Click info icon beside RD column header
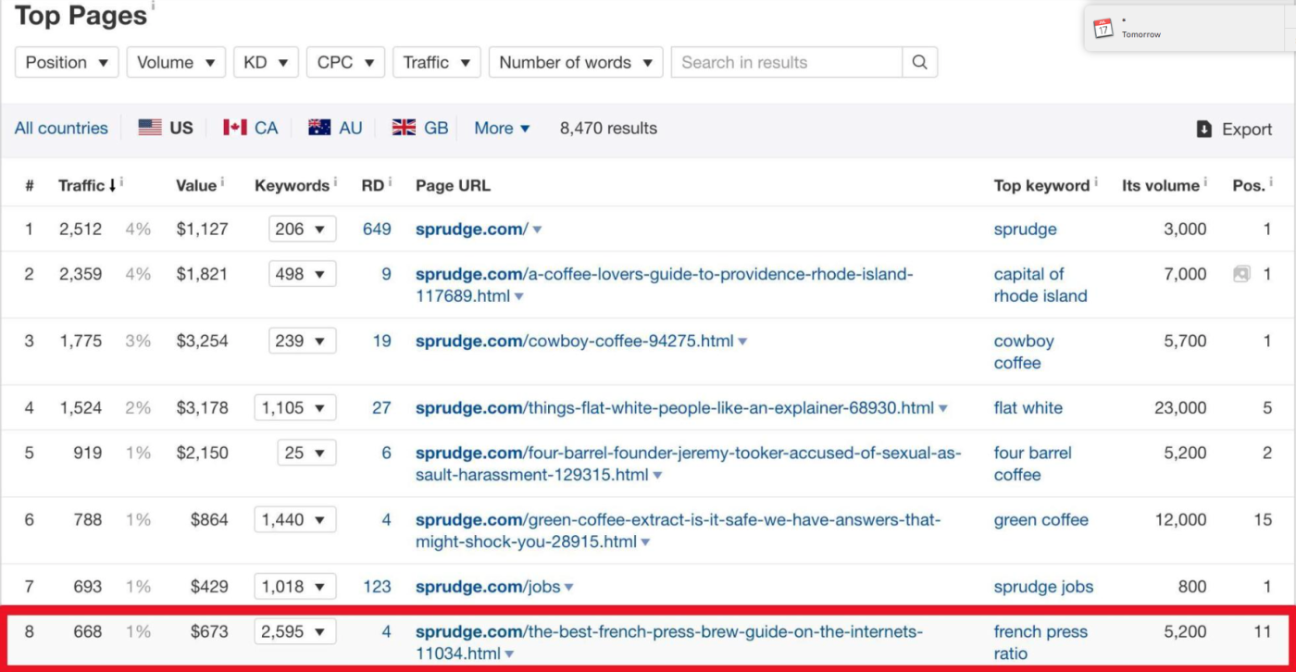Viewport: 1296px width, 672px height. tap(390, 182)
